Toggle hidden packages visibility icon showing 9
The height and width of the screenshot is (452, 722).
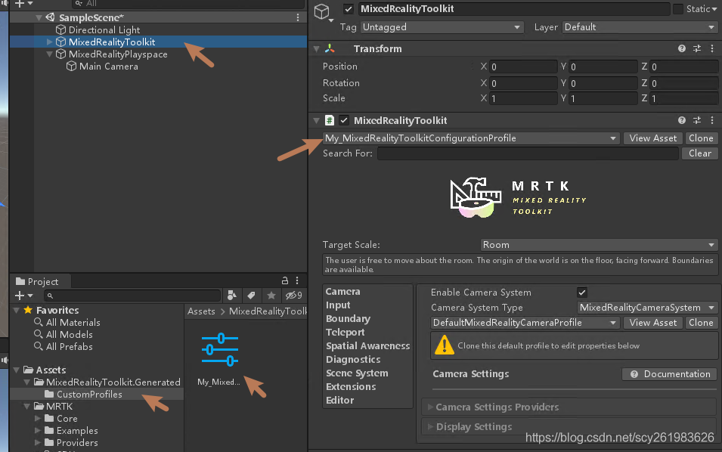pyautogui.click(x=294, y=295)
